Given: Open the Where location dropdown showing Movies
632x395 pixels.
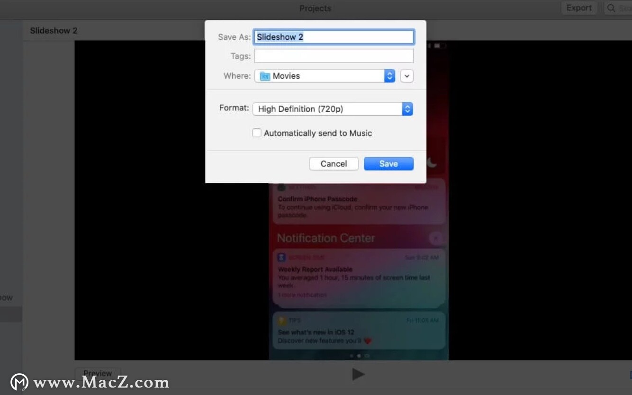Looking at the screenshot, I should [x=325, y=76].
